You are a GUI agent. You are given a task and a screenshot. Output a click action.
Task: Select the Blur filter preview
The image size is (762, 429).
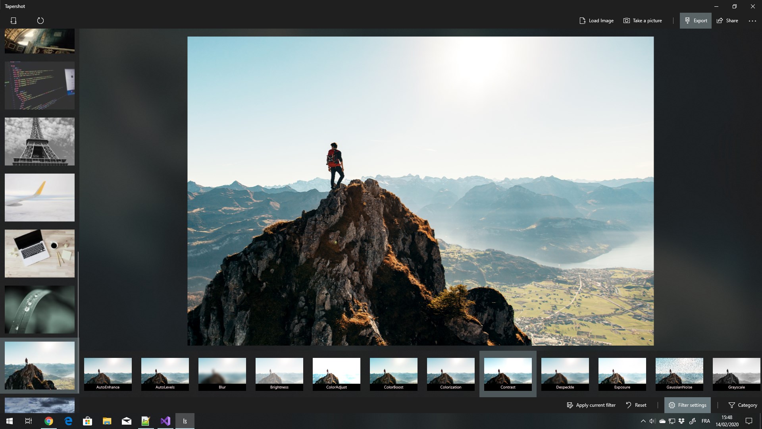222,374
